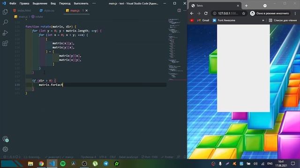Show more bookmarks chevron
Image resolution: width=300 pixels, height=168 pixels.
coord(263,21)
